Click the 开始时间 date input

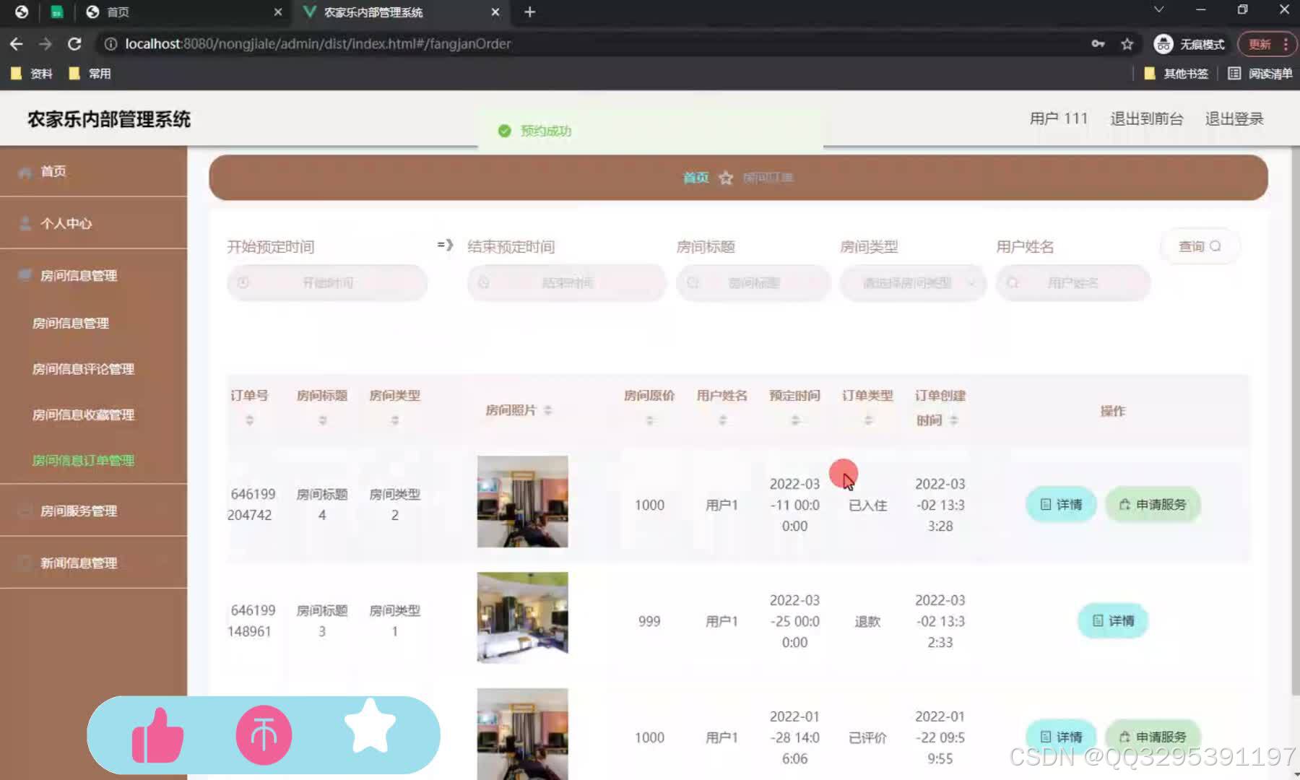click(x=327, y=283)
